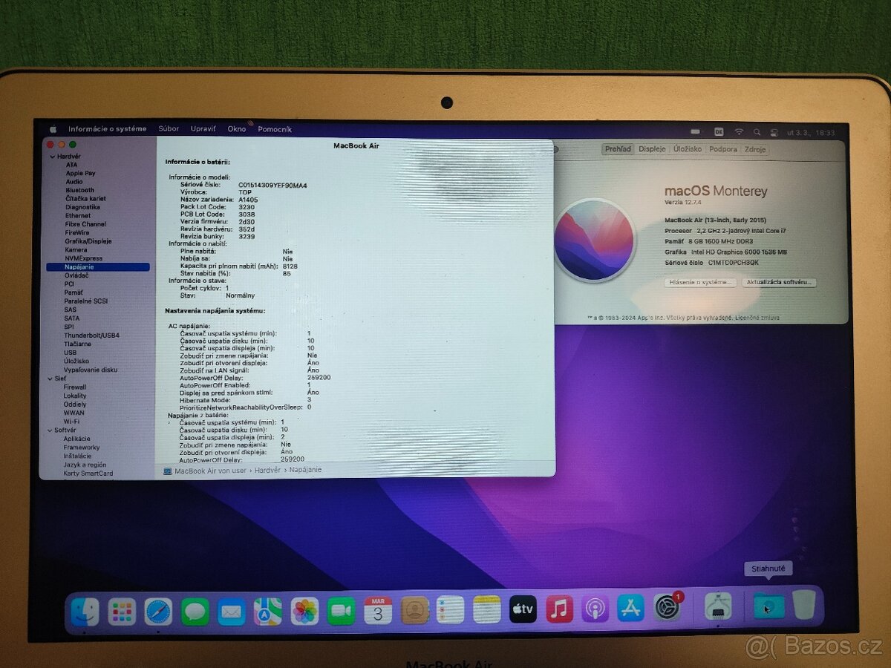Click the Aktualizácia softvéru button

[x=778, y=283]
